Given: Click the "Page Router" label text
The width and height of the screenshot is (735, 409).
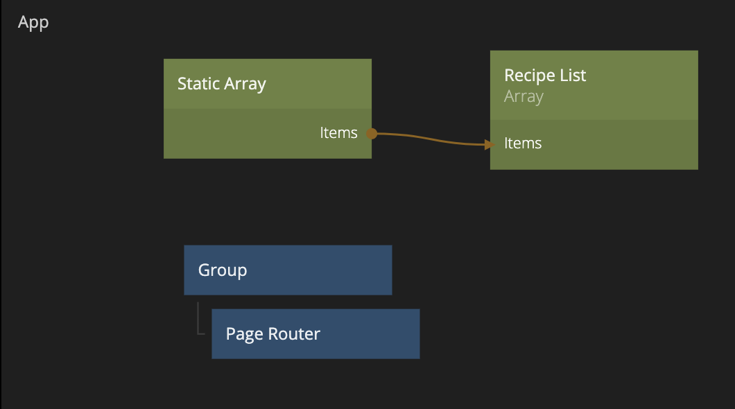Looking at the screenshot, I should tap(273, 334).
